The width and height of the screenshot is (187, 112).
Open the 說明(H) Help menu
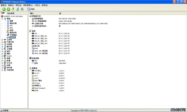pos(45,5)
